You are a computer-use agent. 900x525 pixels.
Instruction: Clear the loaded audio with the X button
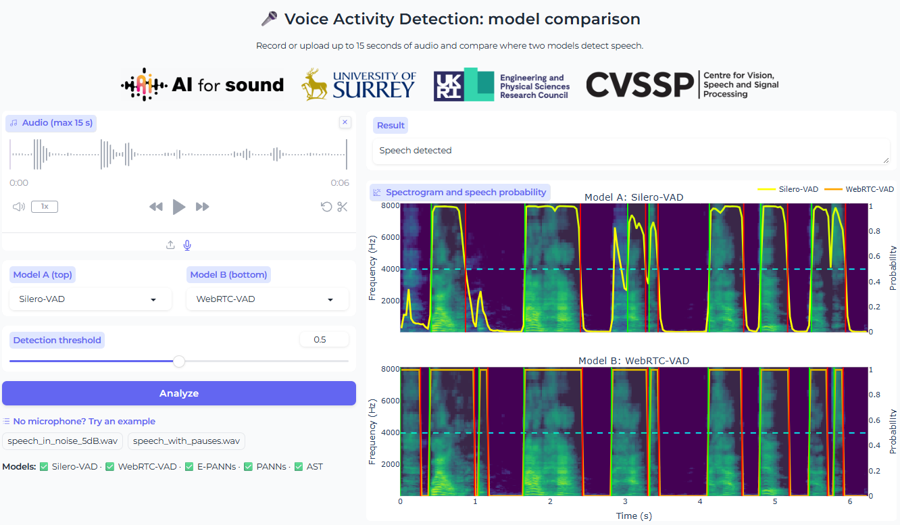[345, 122]
